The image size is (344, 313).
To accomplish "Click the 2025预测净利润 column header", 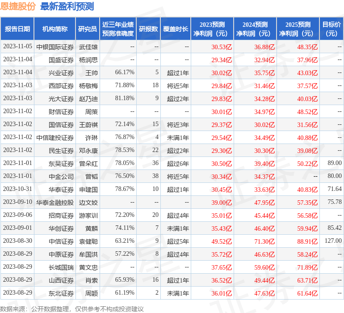I will [298, 29].
